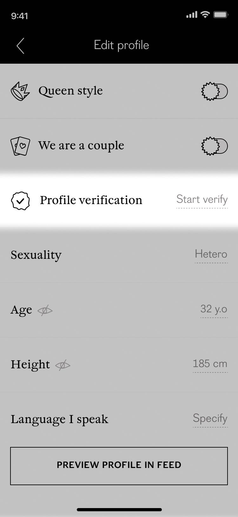Tap the couple playing cards icon

[x=20, y=146]
